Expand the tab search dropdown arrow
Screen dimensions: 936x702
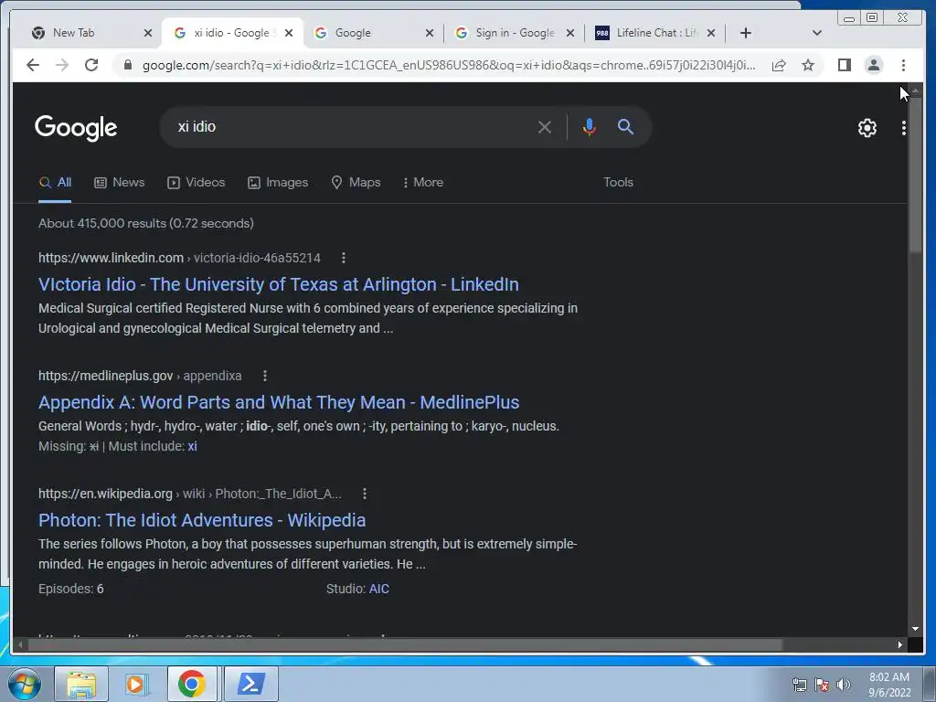[x=817, y=33]
